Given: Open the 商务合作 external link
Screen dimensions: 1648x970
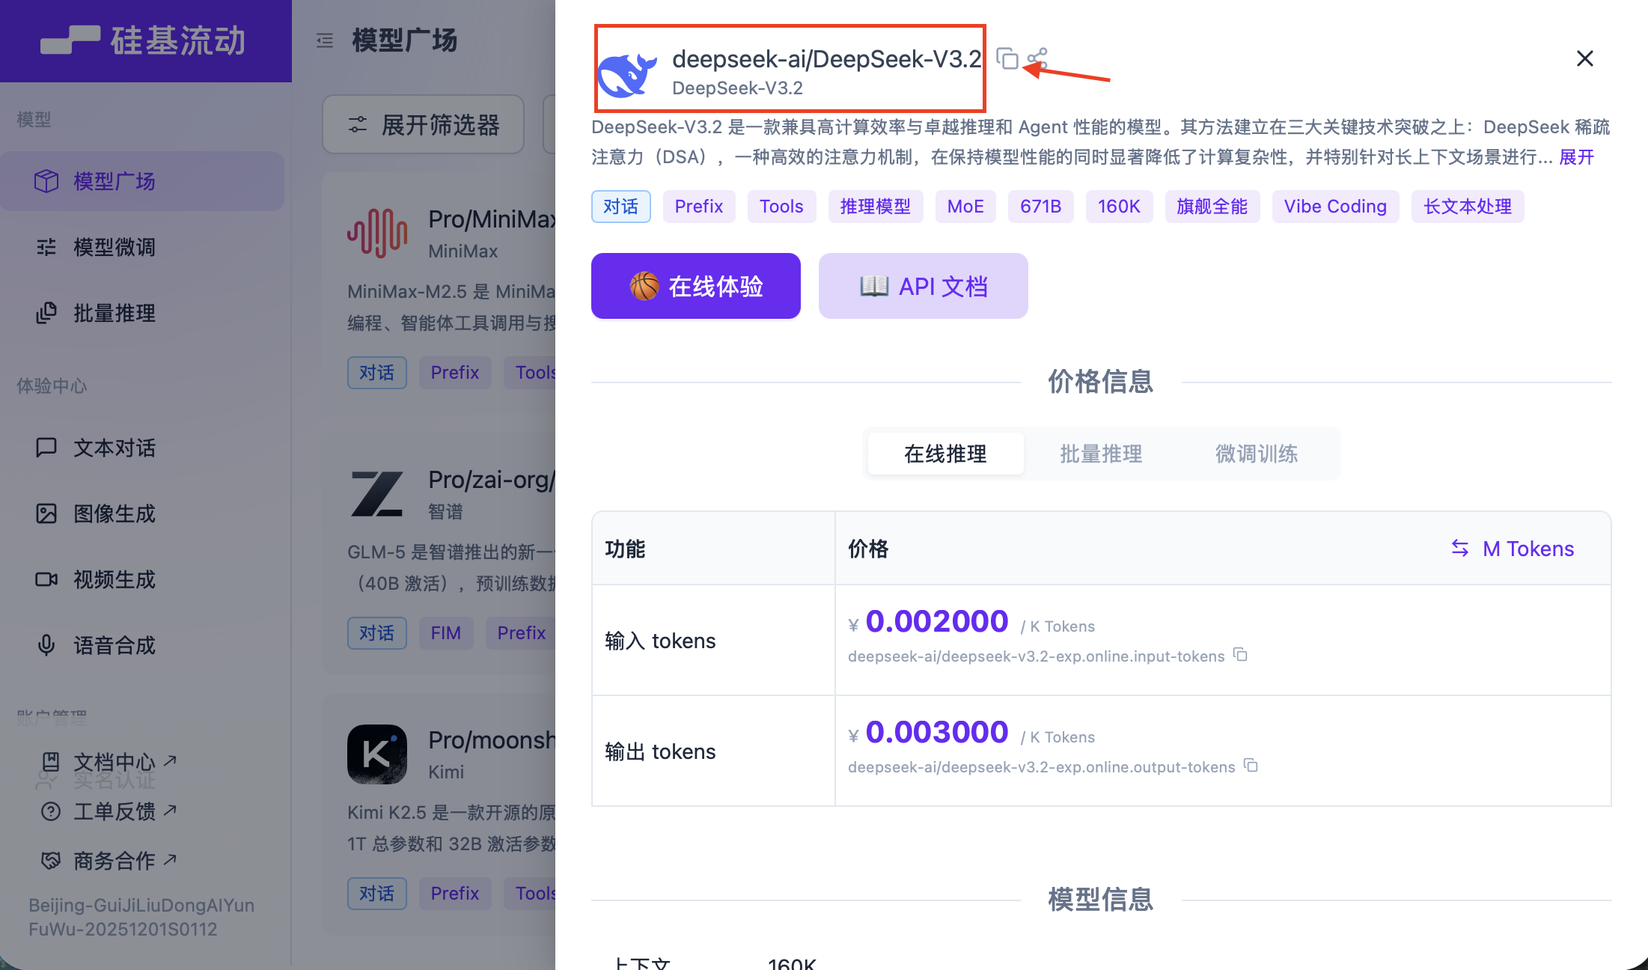Looking at the screenshot, I should point(110,861).
